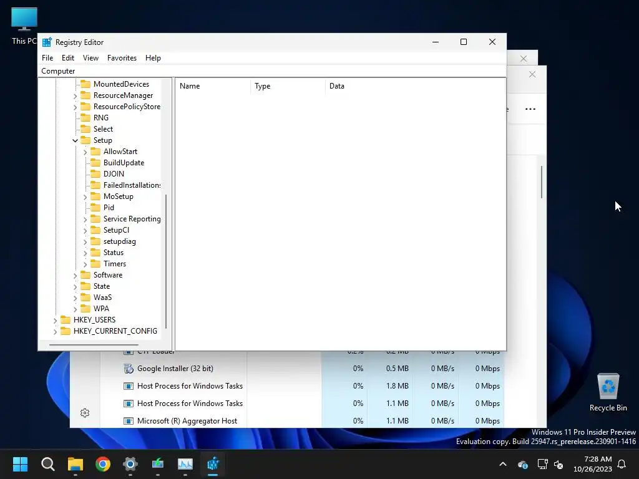The width and height of the screenshot is (639, 479).
Task: Open the This PC desktop icon
Action: pos(24,25)
